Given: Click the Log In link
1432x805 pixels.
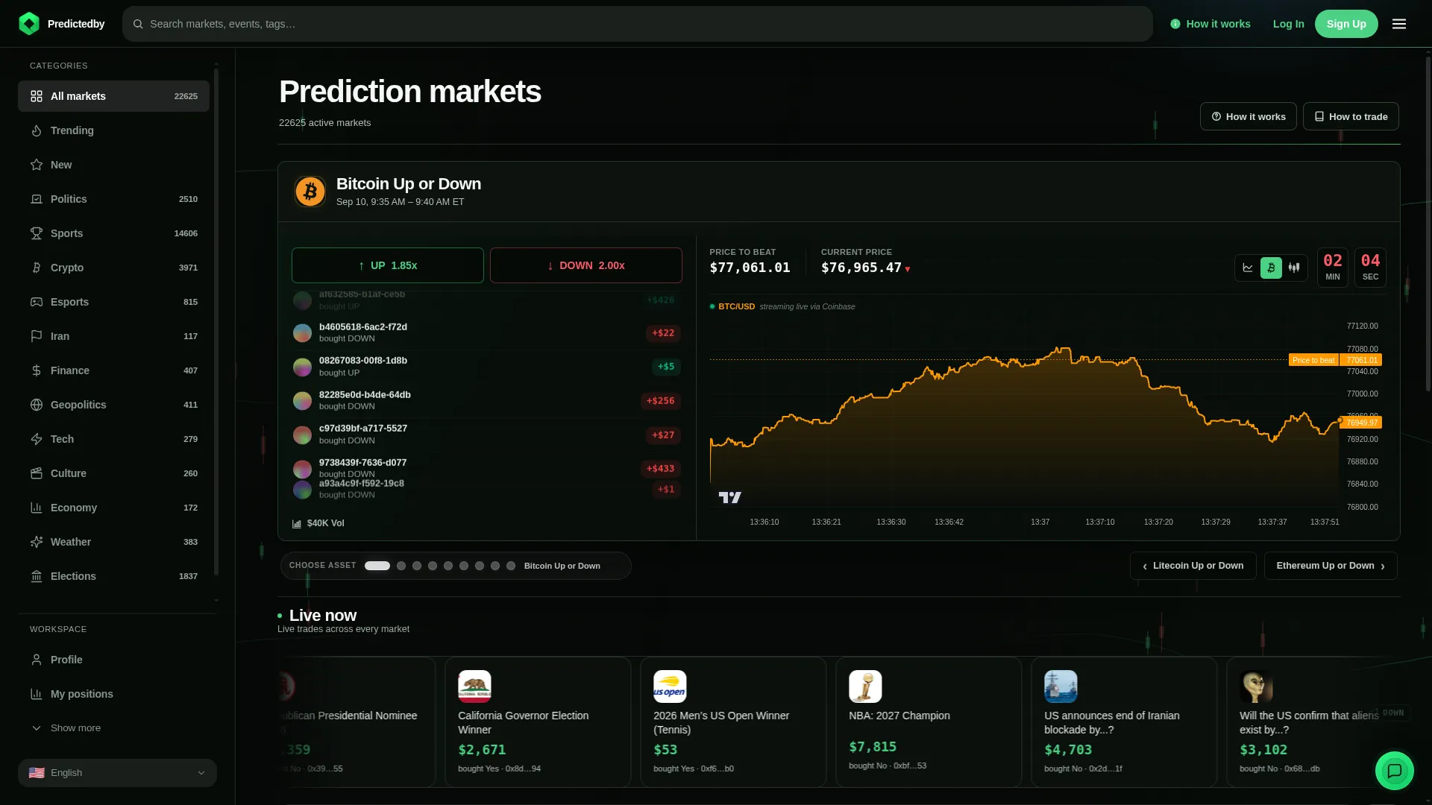Looking at the screenshot, I should (x=1288, y=24).
